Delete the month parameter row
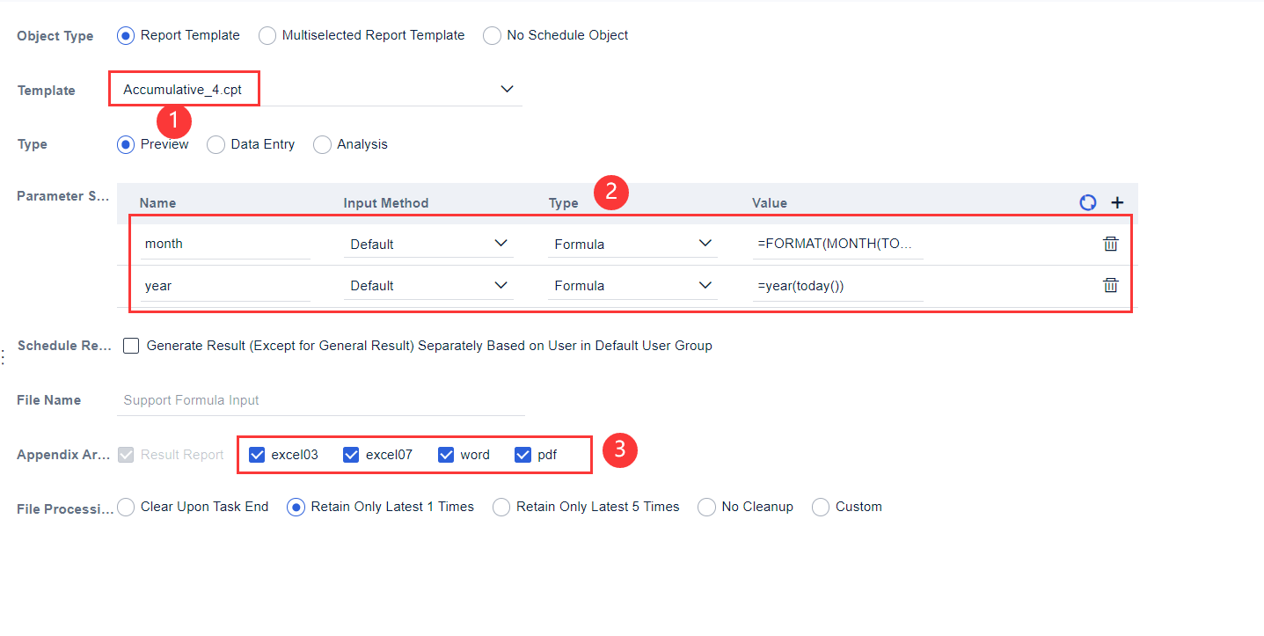The height and width of the screenshot is (636, 1264). coord(1110,244)
